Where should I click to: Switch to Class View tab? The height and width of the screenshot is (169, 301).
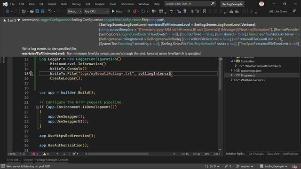point(273,154)
